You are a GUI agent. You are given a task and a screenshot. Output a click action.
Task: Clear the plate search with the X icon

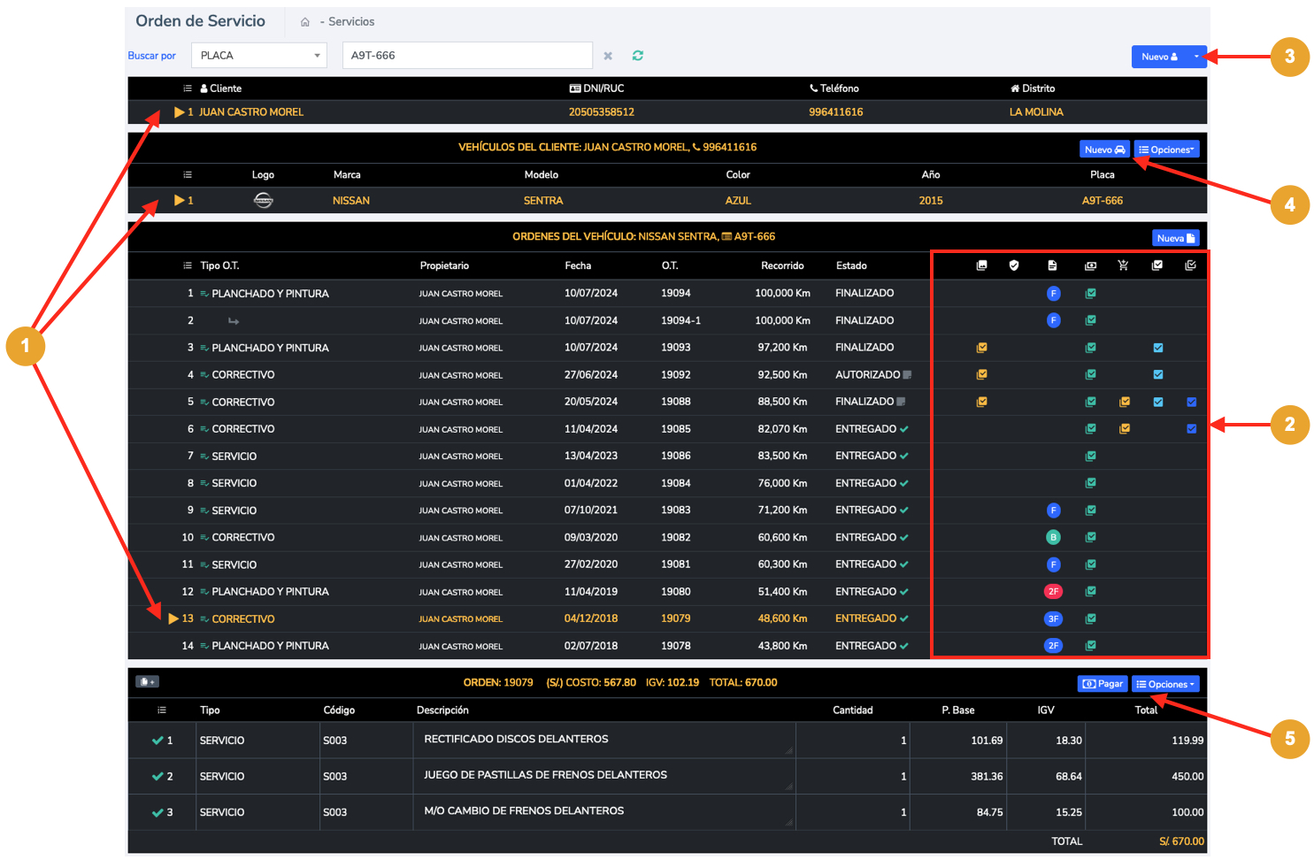(x=608, y=56)
